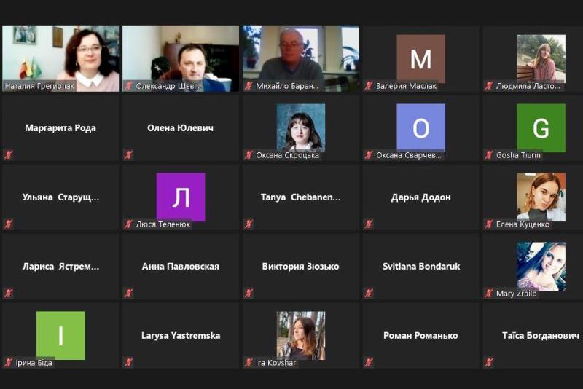This screenshot has height=389, width=583.
Task: Select Наталия Грегирчак's video feed
Action: [x=60, y=59]
